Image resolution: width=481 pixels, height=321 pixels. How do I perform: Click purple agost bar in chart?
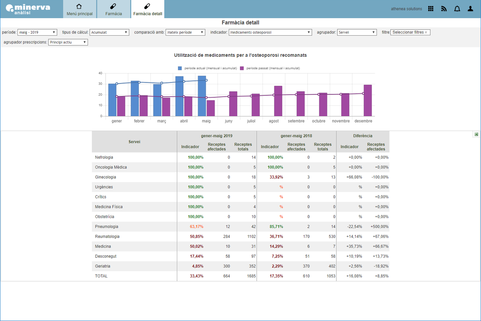point(278,101)
